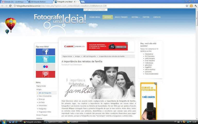Open the Twitter follow icon

45,59
